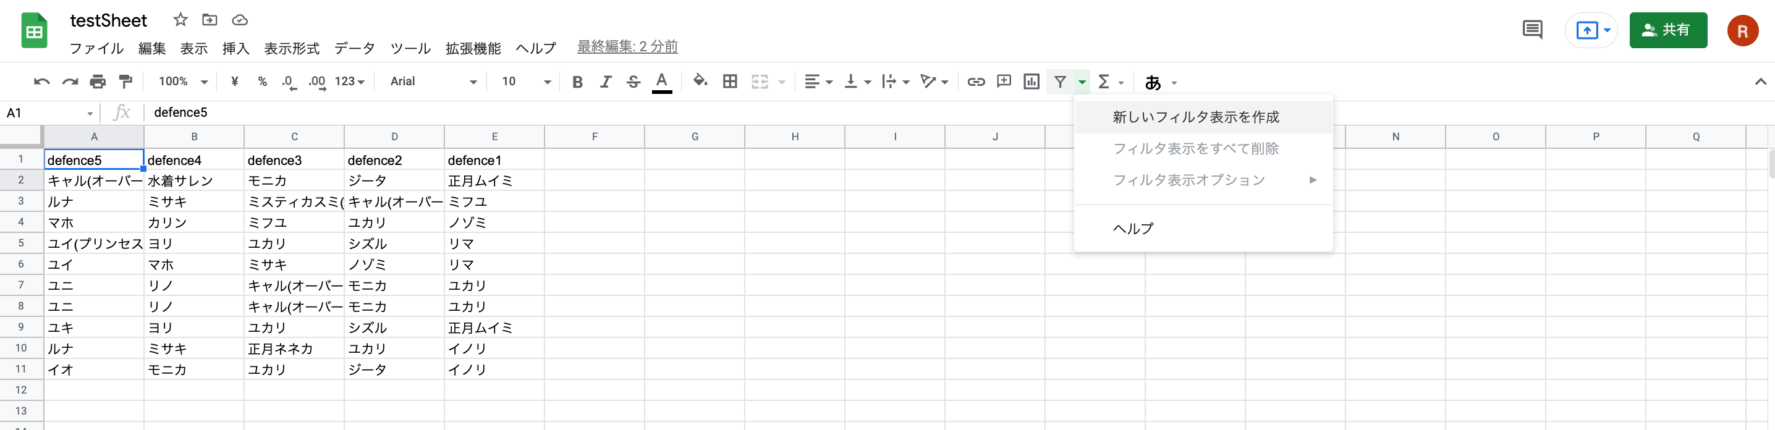This screenshot has width=1775, height=430.
Task: Open the fill color paint bucket
Action: pos(700,82)
